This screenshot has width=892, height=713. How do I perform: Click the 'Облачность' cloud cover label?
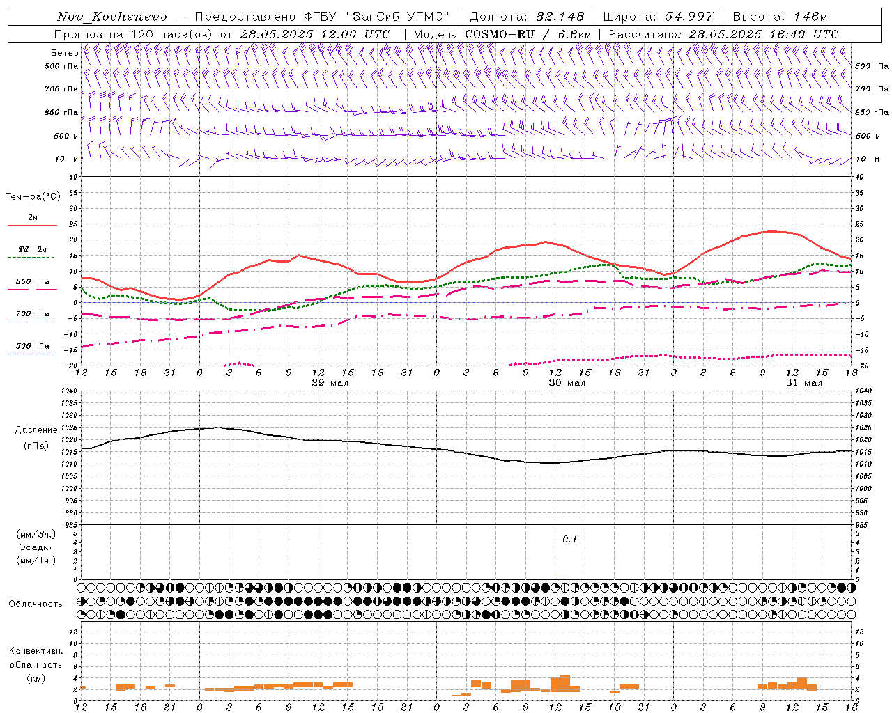pos(36,604)
